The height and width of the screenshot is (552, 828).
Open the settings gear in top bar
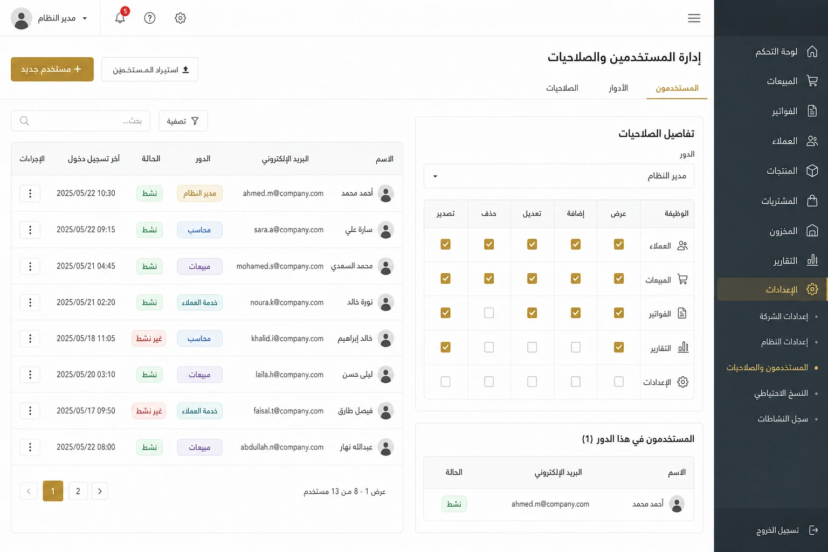pyautogui.click(x=181, y=18)
